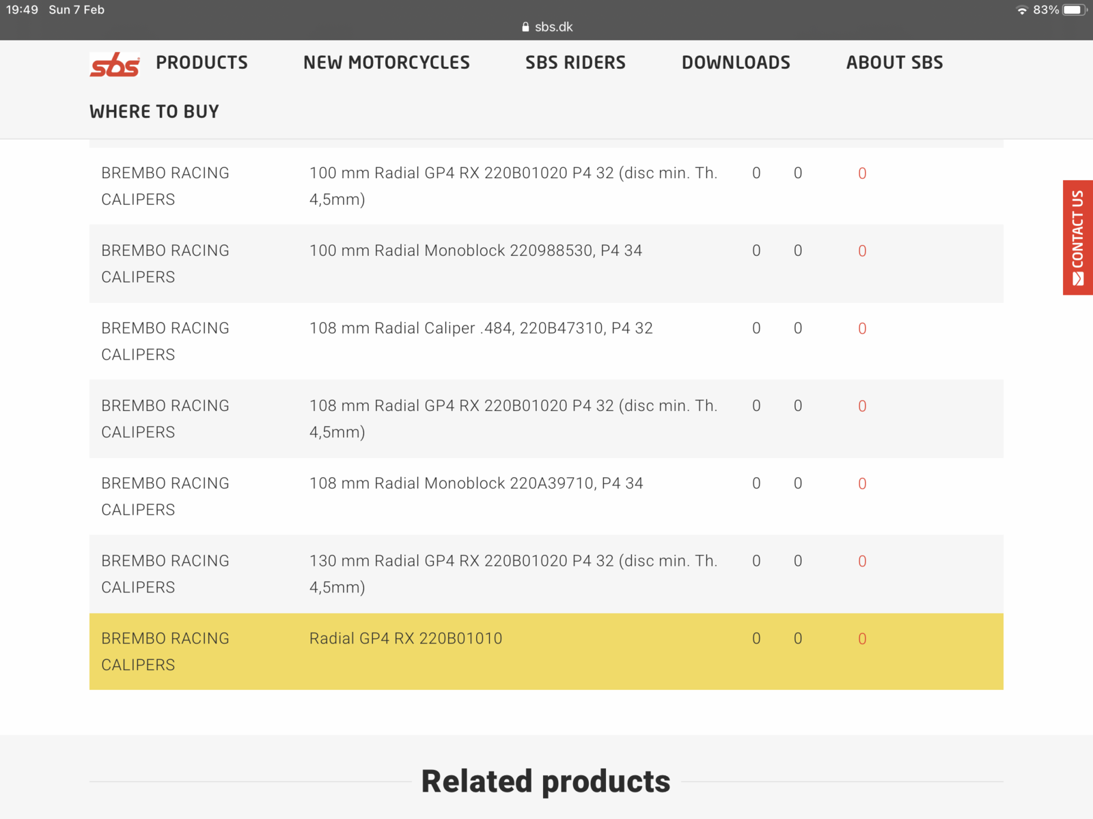Screen dimensions: 1093x819
Task: Open the PRODUCTS menu
Action: (202, 63)
